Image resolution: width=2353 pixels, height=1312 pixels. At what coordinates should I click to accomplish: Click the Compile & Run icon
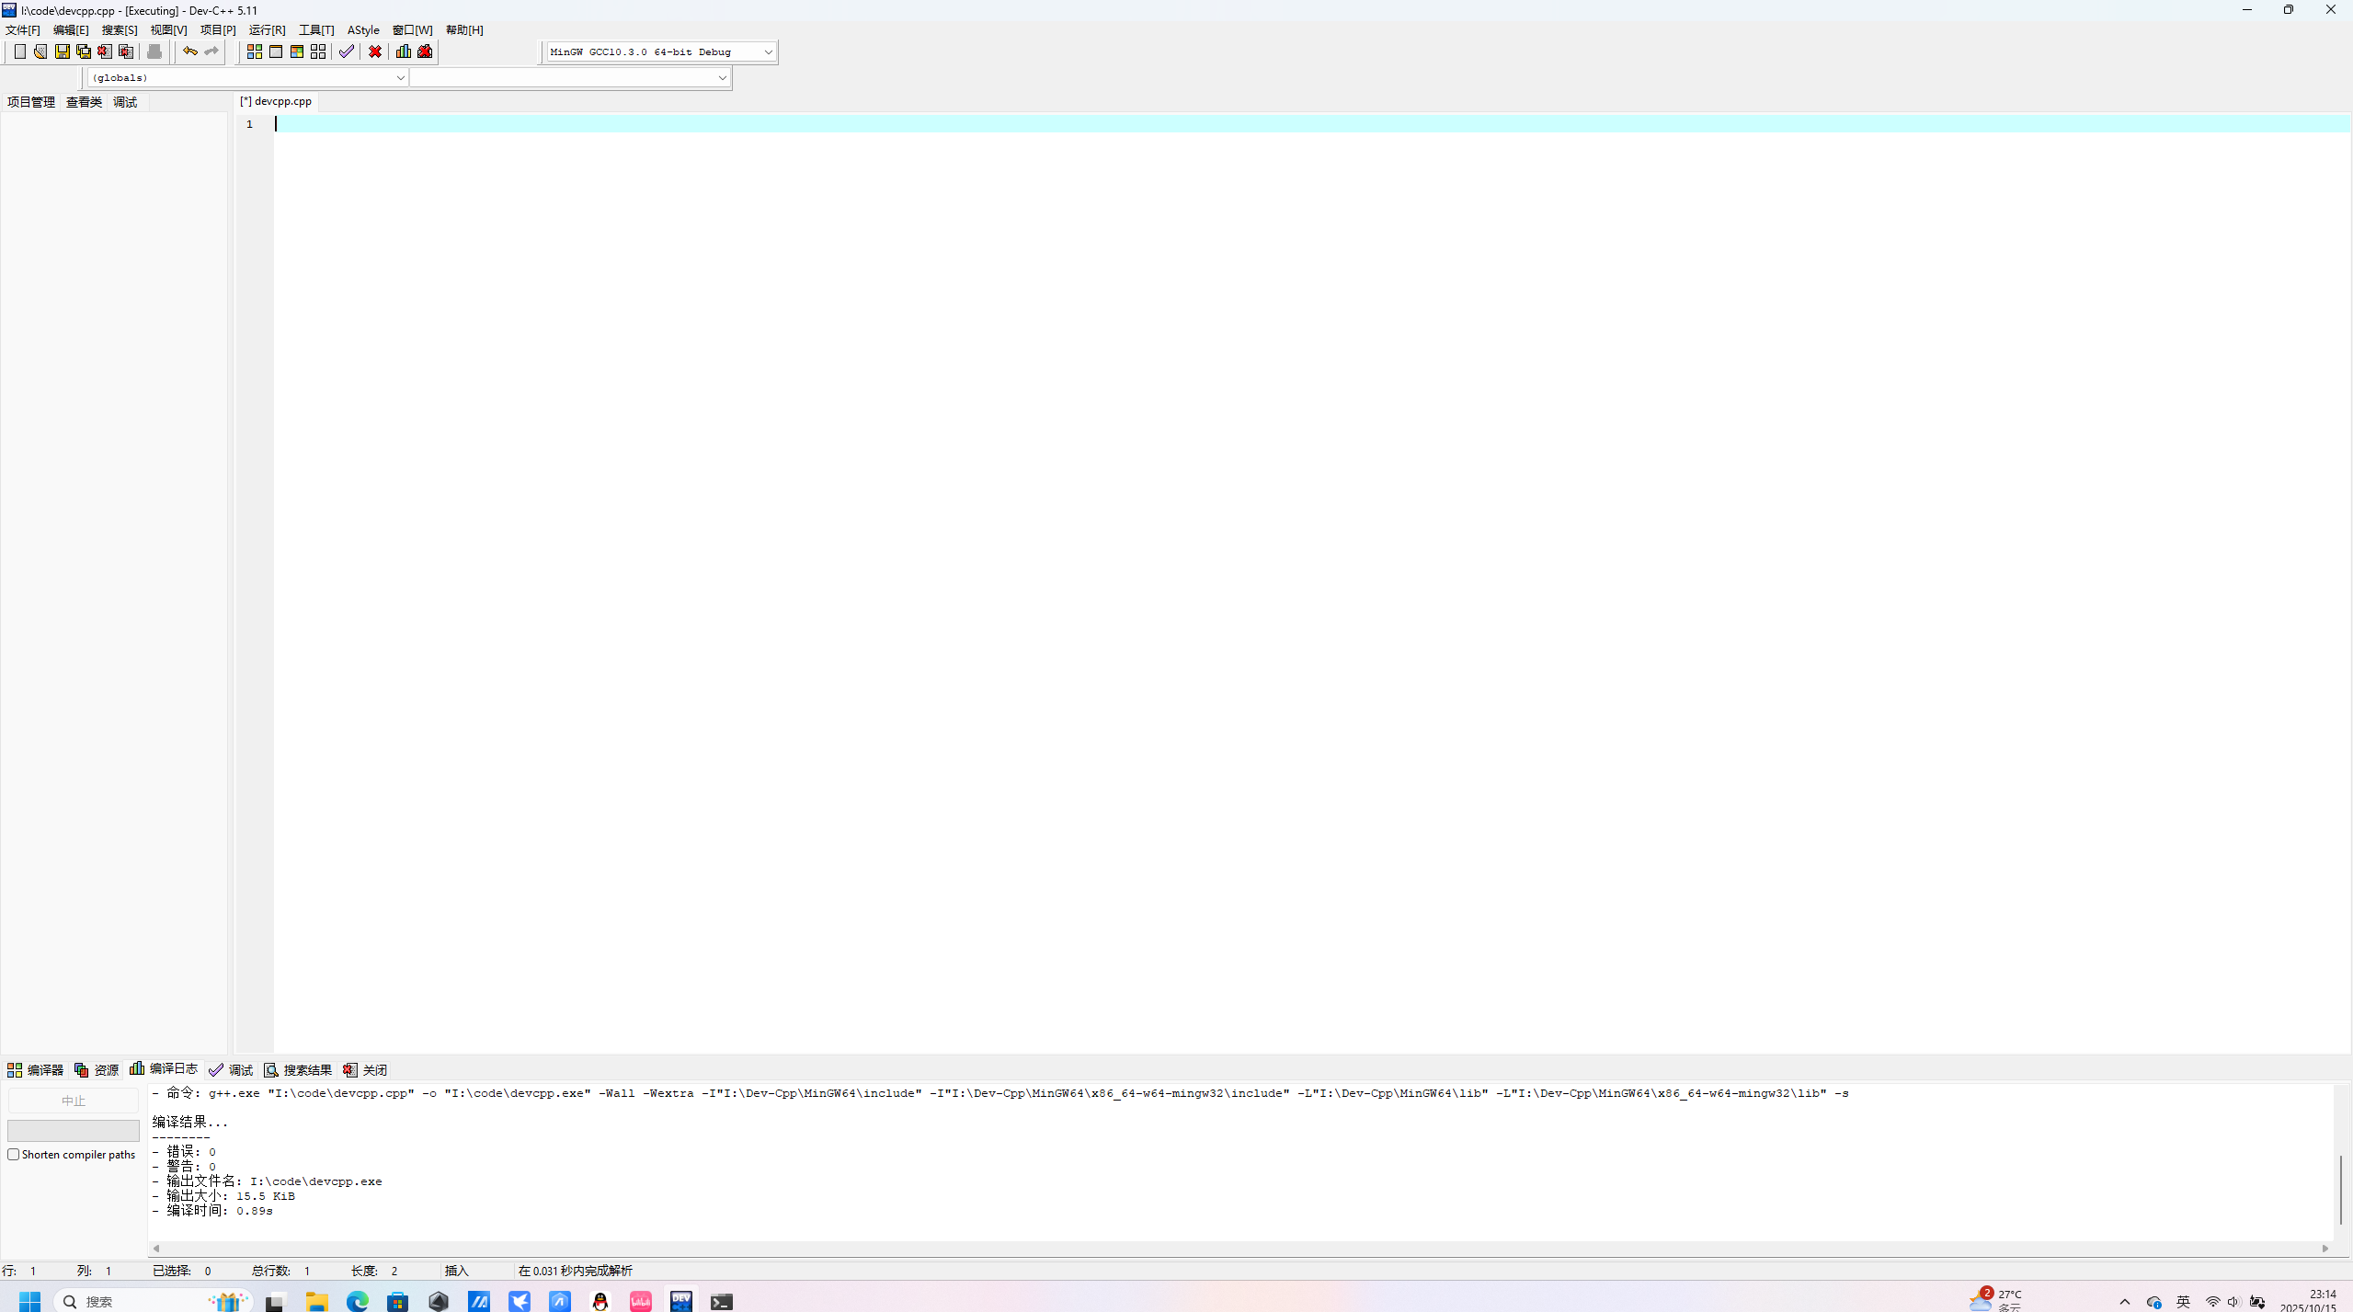click(296, 51)
